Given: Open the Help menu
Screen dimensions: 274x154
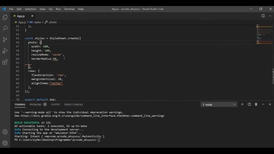Looking at the screenshot, I should coord(81,9).
